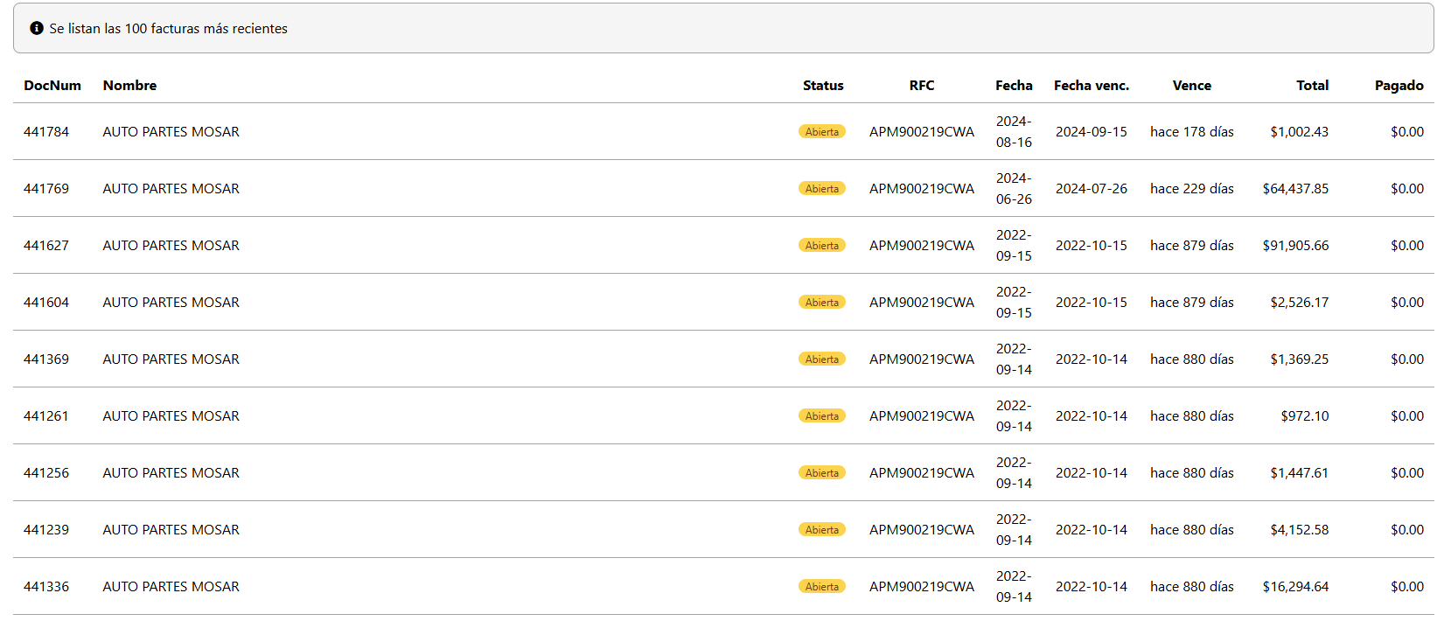The width and height of the screenshot is (1451, 621).
Task: Click the $64,437.85 total amount
Action: (x=1294, y=188)
